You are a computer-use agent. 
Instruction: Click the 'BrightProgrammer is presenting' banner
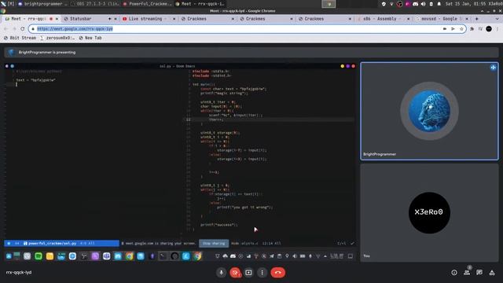pyautogui.click(x=251, y=53)
